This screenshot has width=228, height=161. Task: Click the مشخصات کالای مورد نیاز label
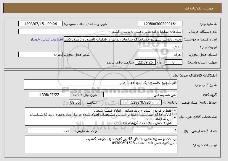(198, 117)
